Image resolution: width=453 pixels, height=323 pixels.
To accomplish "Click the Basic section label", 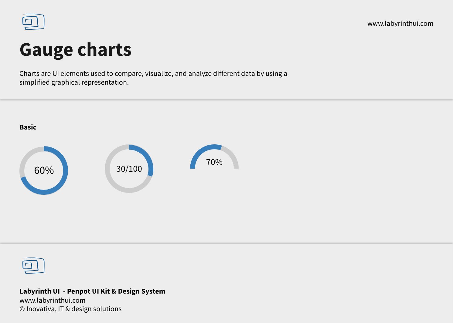I will [x=28, y=127].
